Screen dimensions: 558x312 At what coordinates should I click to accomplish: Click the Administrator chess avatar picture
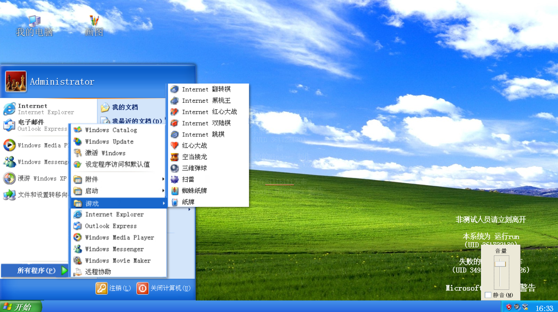click(16, 81)
